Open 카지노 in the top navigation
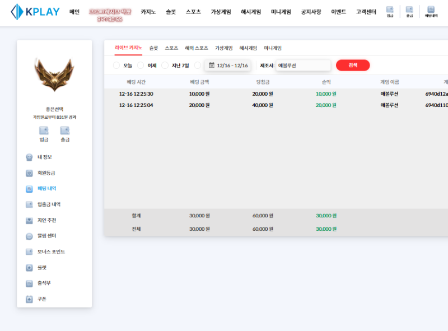 (x=148, y=12)
